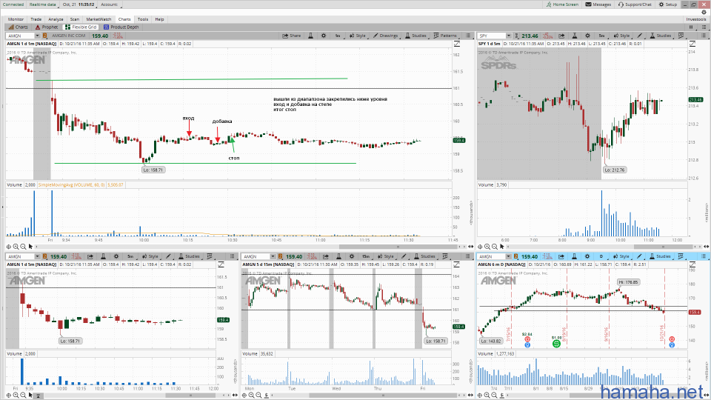Open the list menu icon on AMGN 1m chart
The height and width of the screenshot is (400, 711).
pos(468,36)
